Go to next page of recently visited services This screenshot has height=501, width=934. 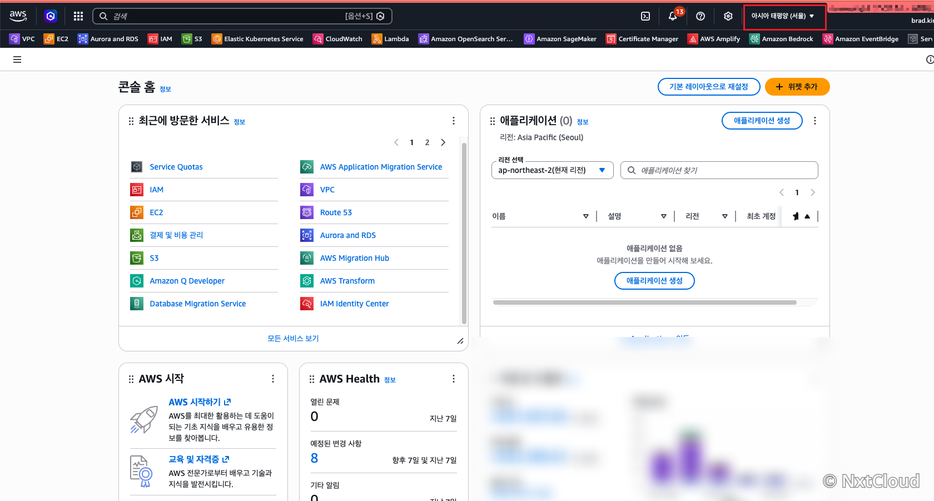point(443,142)
